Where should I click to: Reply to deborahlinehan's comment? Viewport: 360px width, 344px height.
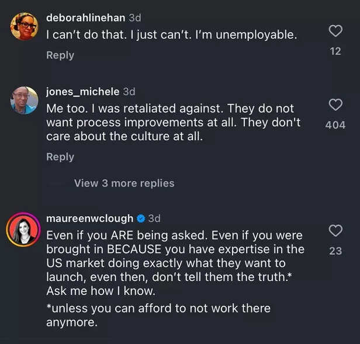60,55
